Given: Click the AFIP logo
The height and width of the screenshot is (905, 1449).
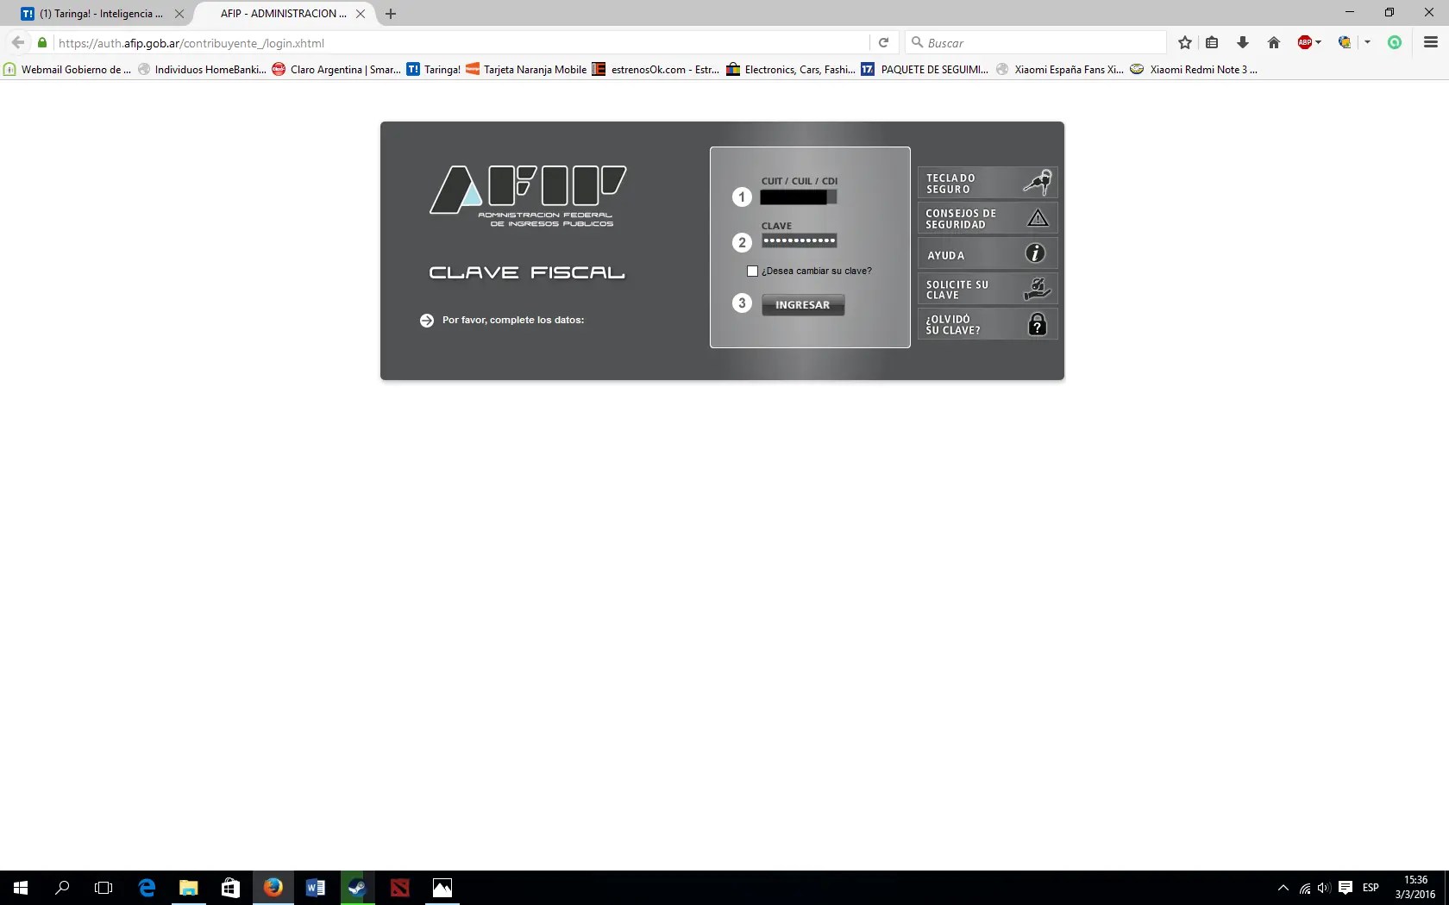Looking at the screenshot, I should coord(528,196).
